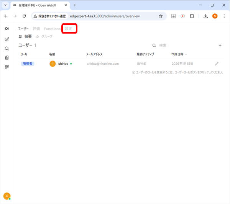Sort users by 作成日時 column header

coord(177,54)
